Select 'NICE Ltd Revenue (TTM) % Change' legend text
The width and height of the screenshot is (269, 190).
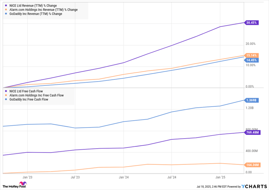click(33, 6)
